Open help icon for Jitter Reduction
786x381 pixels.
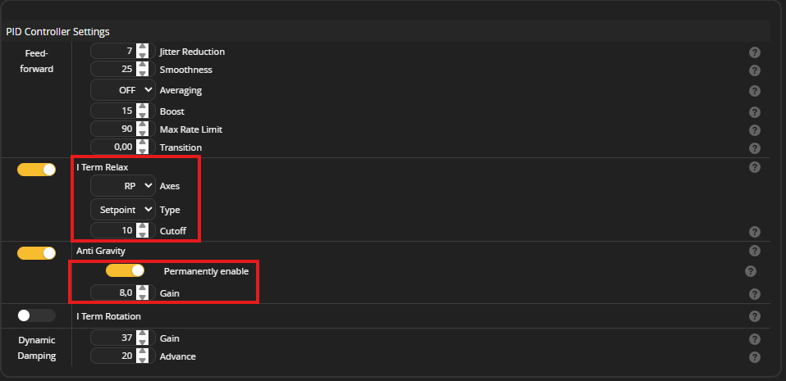(755, 52)
